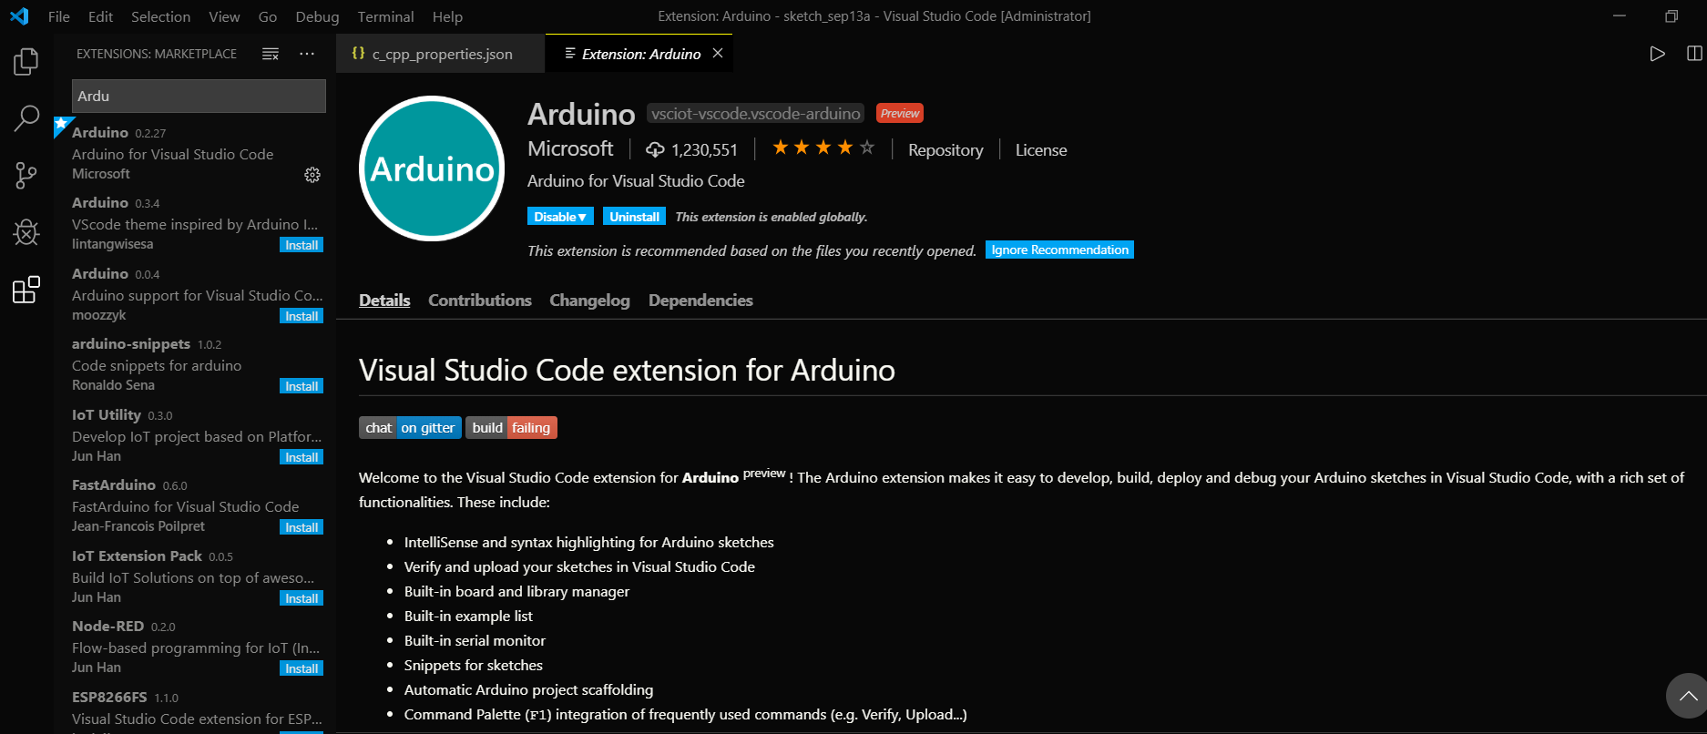Select Arduino 0.3.4 theme in list

[x=194, y=223]
